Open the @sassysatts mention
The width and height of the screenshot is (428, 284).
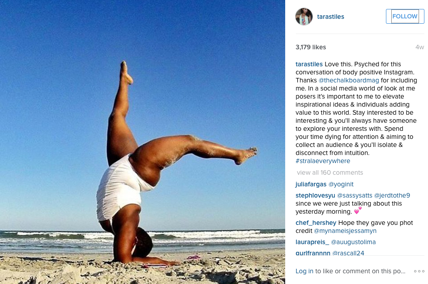355,195
